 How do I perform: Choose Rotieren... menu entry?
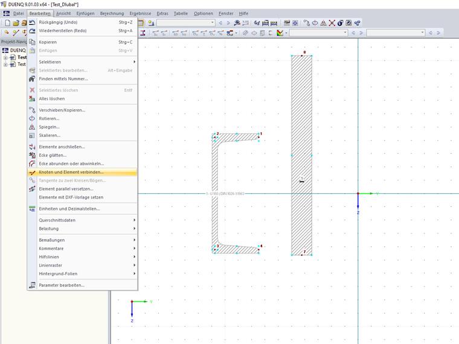coord(82,119)
